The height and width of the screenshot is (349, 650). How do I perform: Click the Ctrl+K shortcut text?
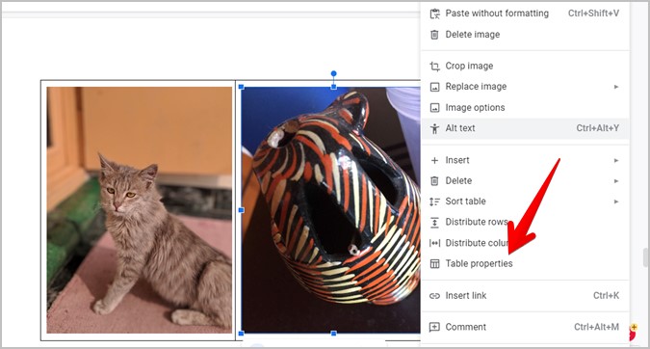tap(606, 295)
